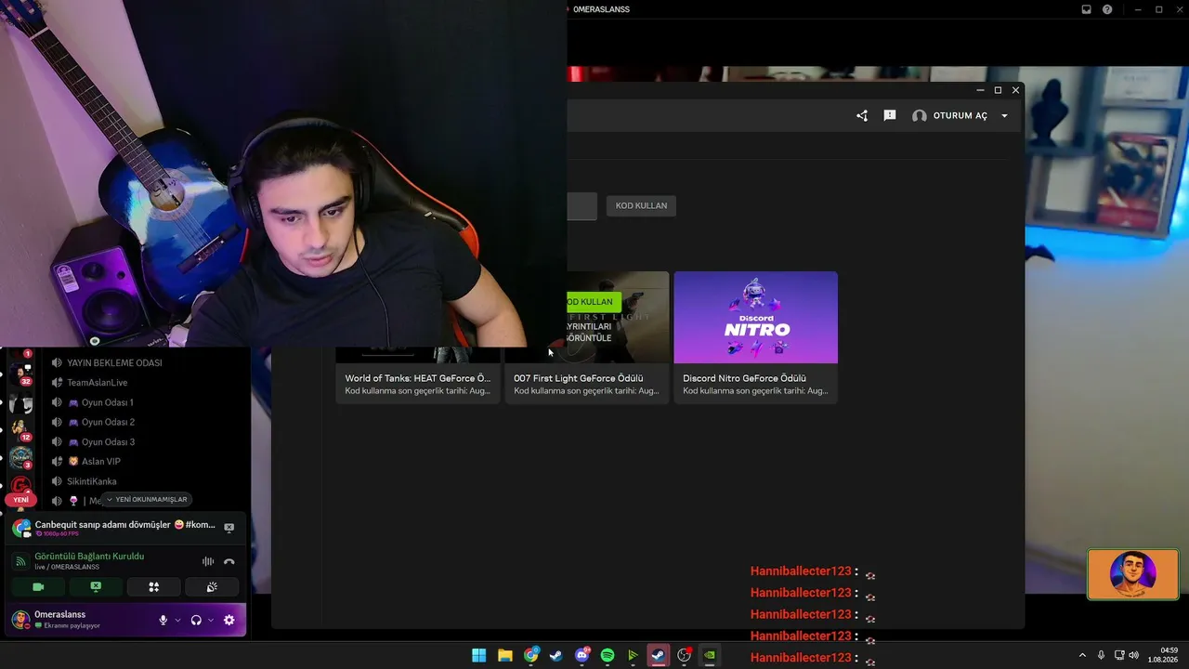Open the Discord Nitro reward thumbnail

(755, 317)
